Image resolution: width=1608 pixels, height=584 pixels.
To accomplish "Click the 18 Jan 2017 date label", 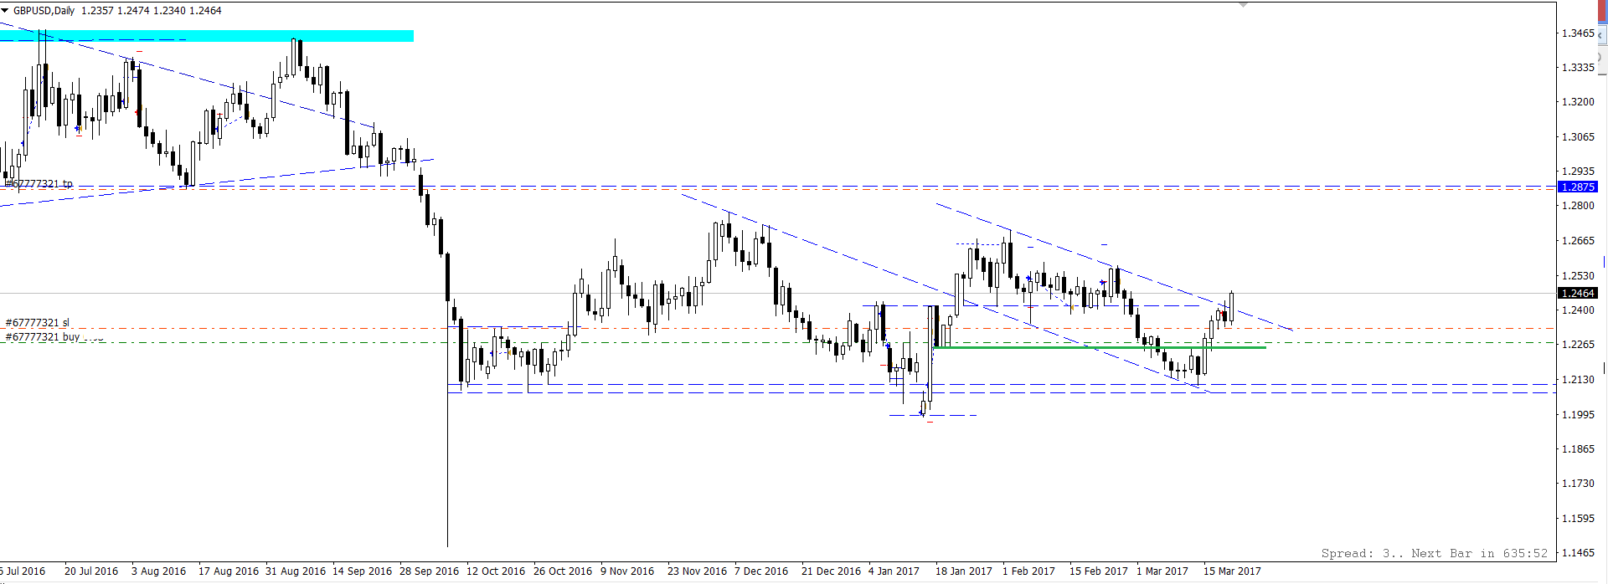I will point(964,571).
